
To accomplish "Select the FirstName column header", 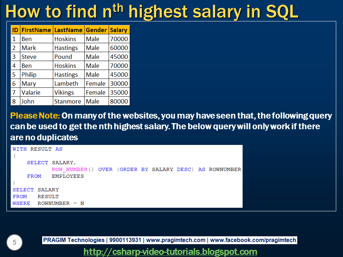I will (36, 30).
